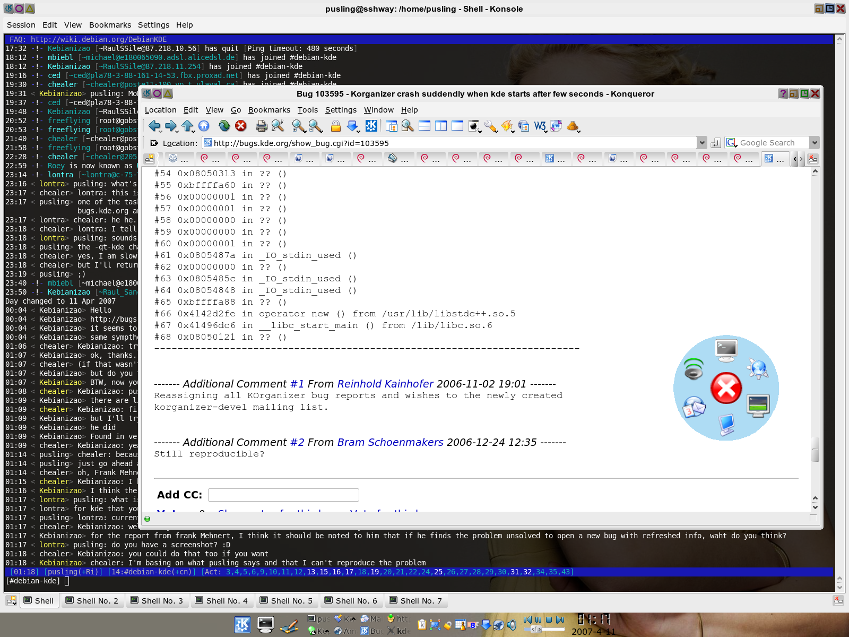The height and width of the screenshot is (637, 849).
Task: Go back in Konqueror history
Action: 154,126
